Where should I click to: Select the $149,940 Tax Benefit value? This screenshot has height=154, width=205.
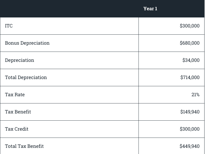click(190, 112)
